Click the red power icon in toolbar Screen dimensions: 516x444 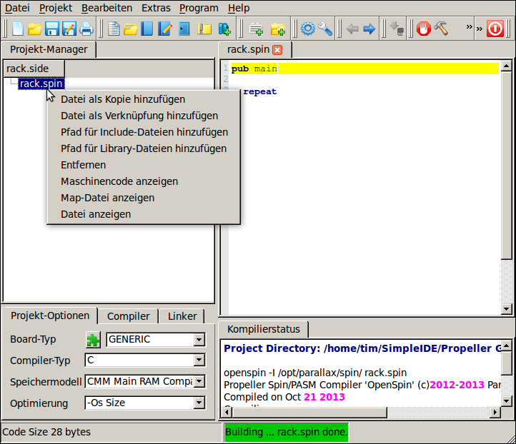point(495,29)
